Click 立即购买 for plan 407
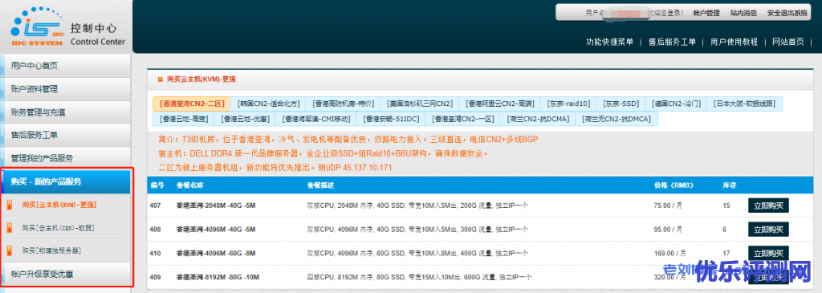The width and height of the screenshot is (822, 293). 768,206
